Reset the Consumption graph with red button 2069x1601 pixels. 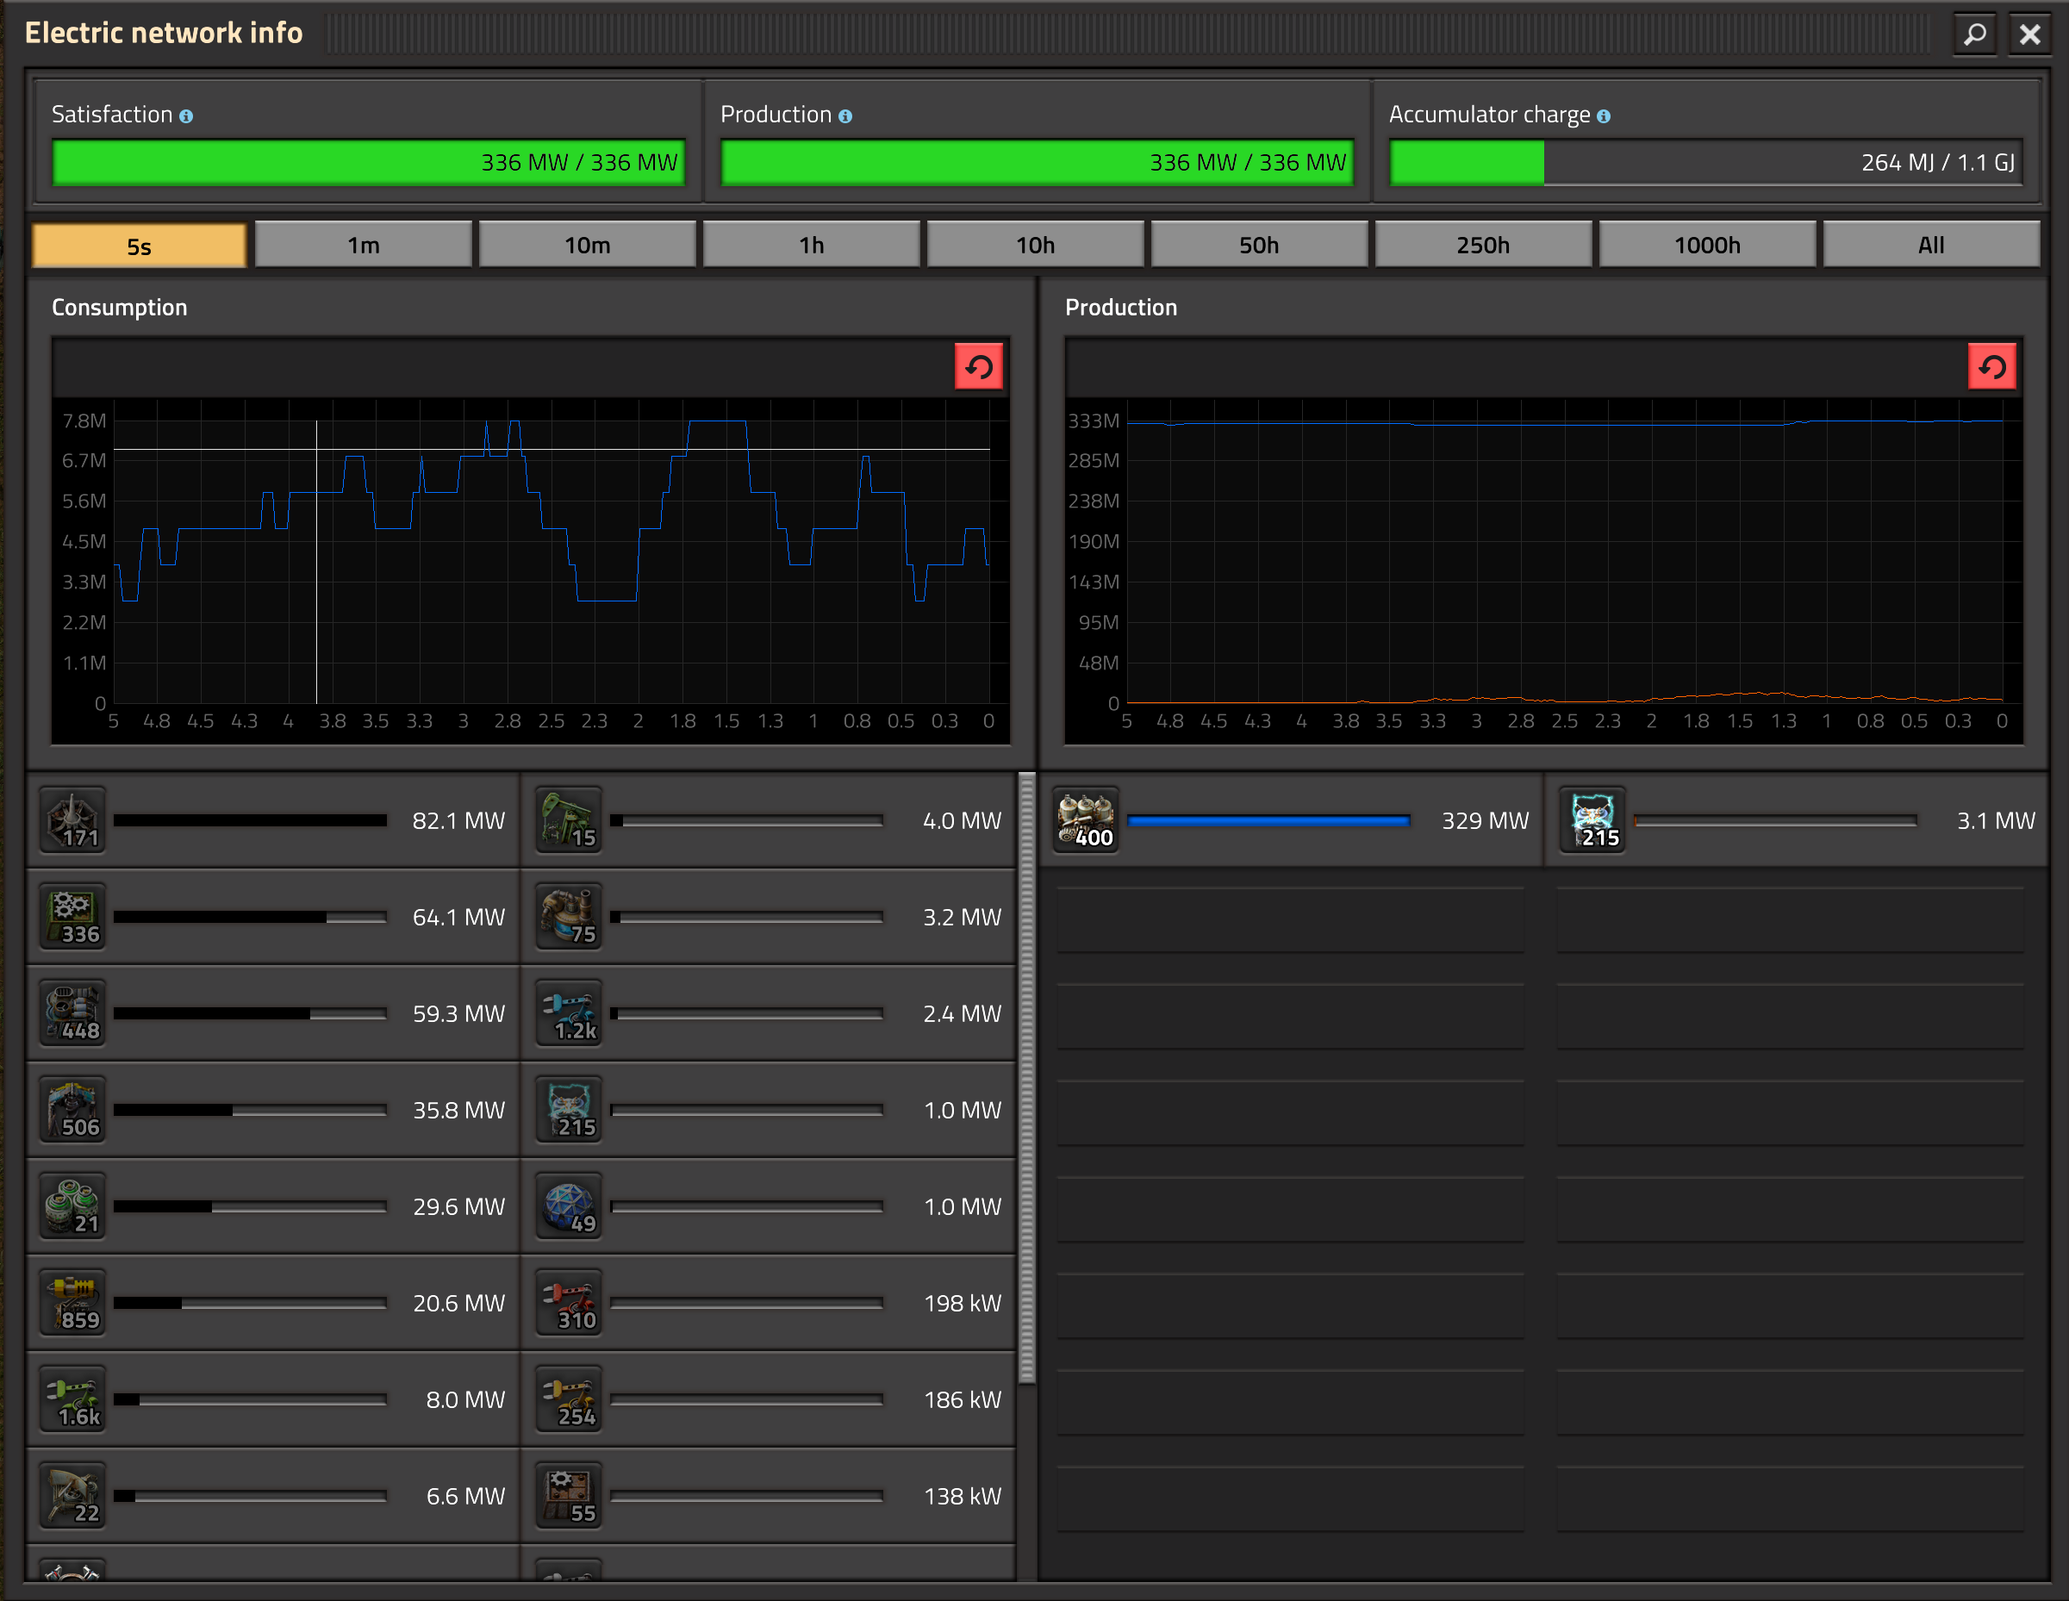pyautogui.click(x=980, y=366)
